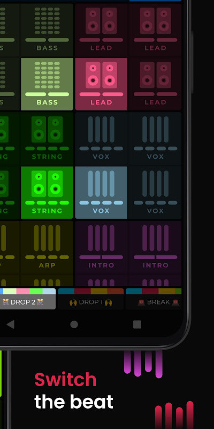Click the white 'the beat' text
The image size is (214, 429).
(x=74, y=402)
